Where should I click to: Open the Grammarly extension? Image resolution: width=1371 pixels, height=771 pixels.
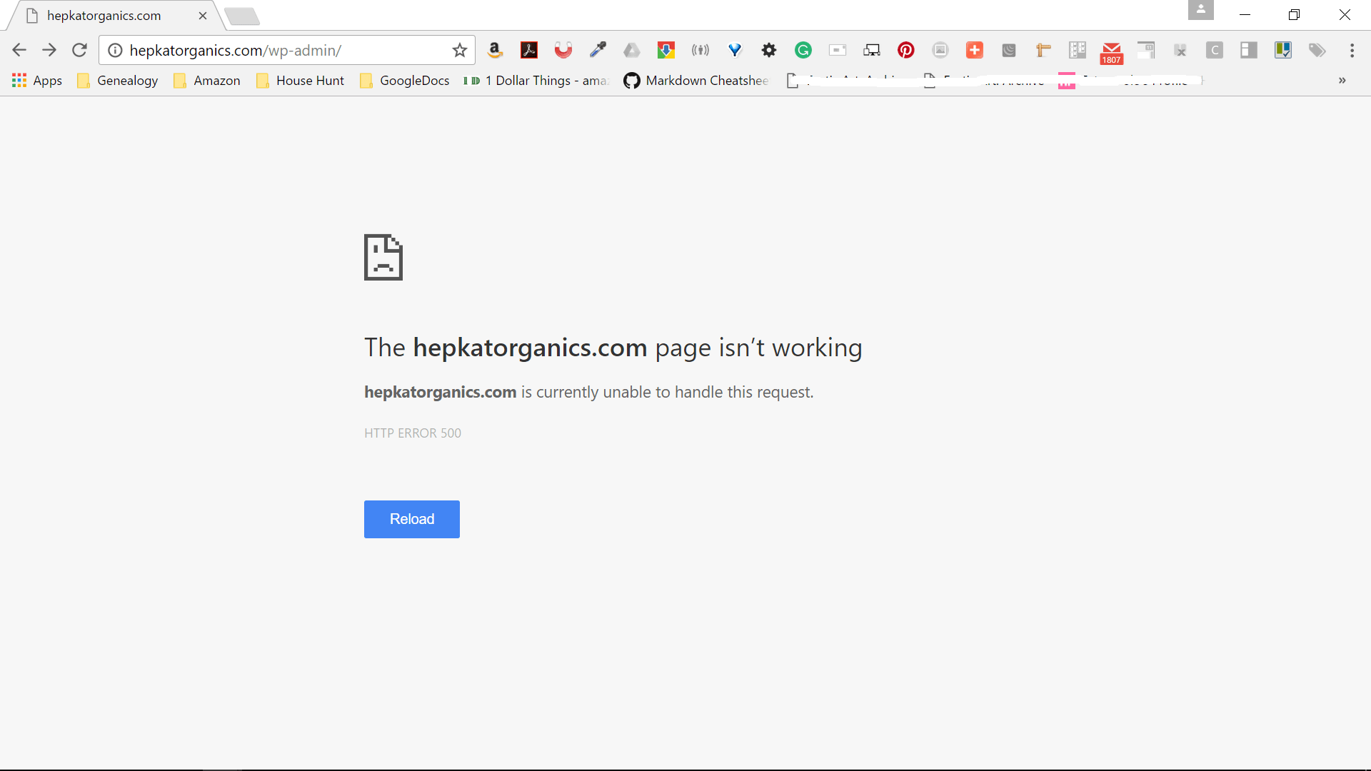coord(803,50)
